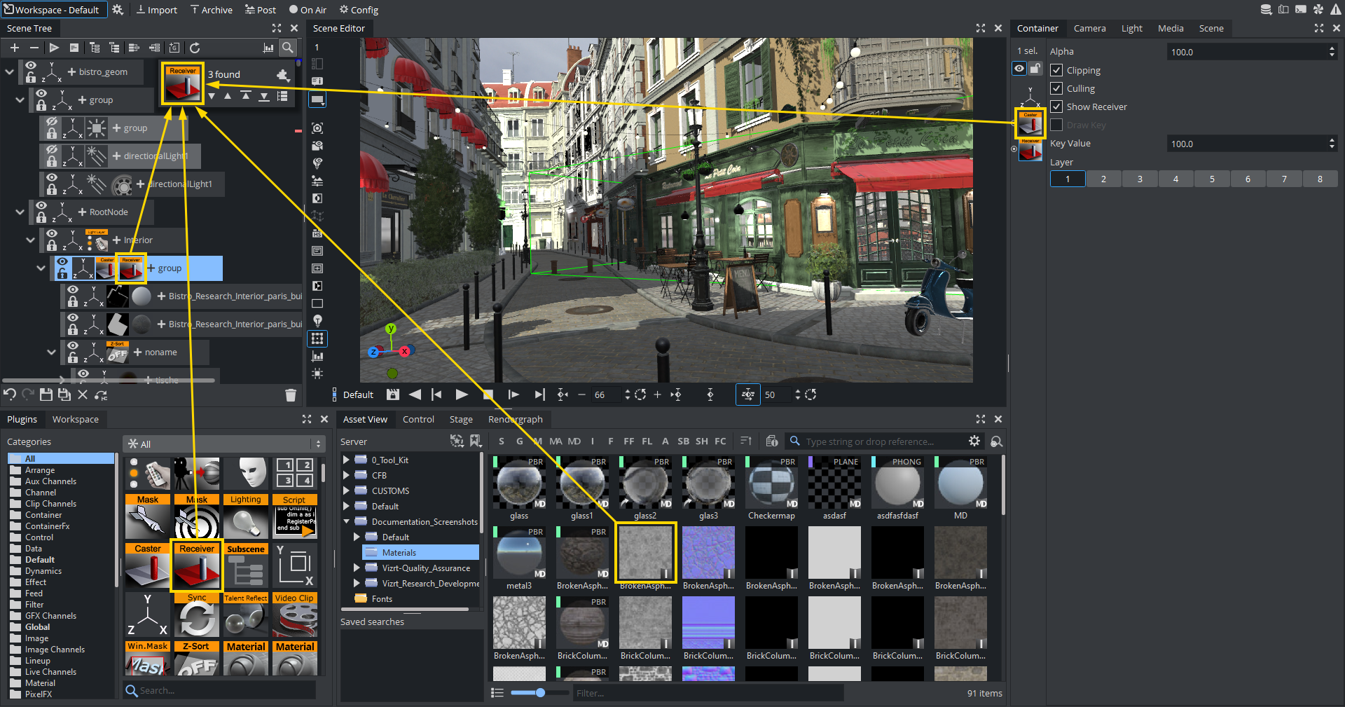Open the Scene Tree search magnifier
Screen dimensions: 1345x707
click(x=287, y=48)
